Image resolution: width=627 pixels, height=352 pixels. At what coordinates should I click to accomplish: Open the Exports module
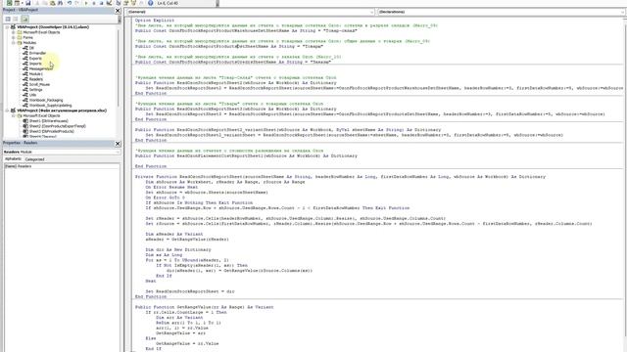[x=35, y=59]
